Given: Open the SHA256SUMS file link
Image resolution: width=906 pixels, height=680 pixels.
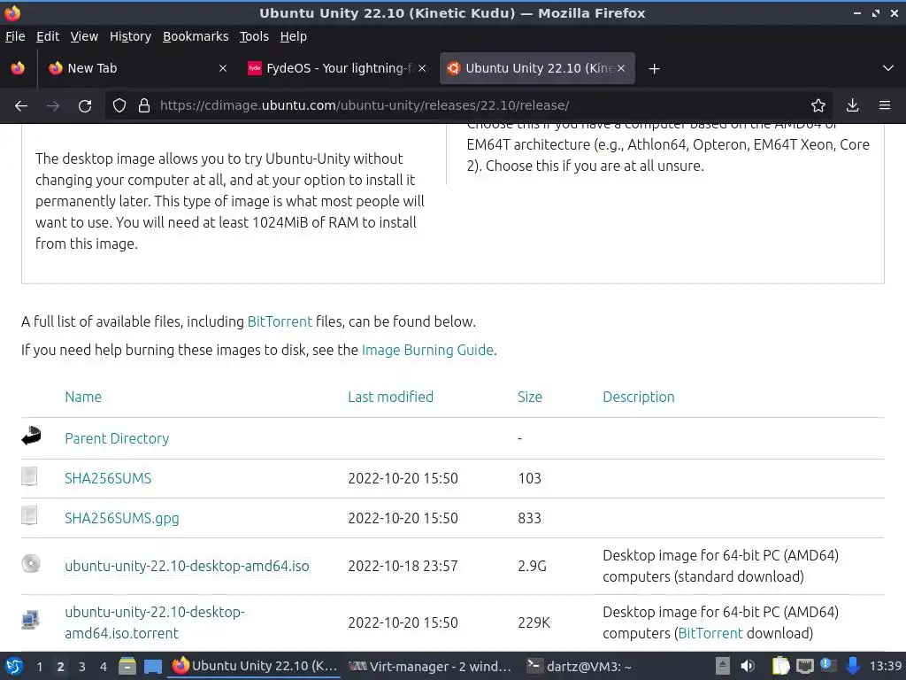Looking at the screenshot, I should (108, 478).
